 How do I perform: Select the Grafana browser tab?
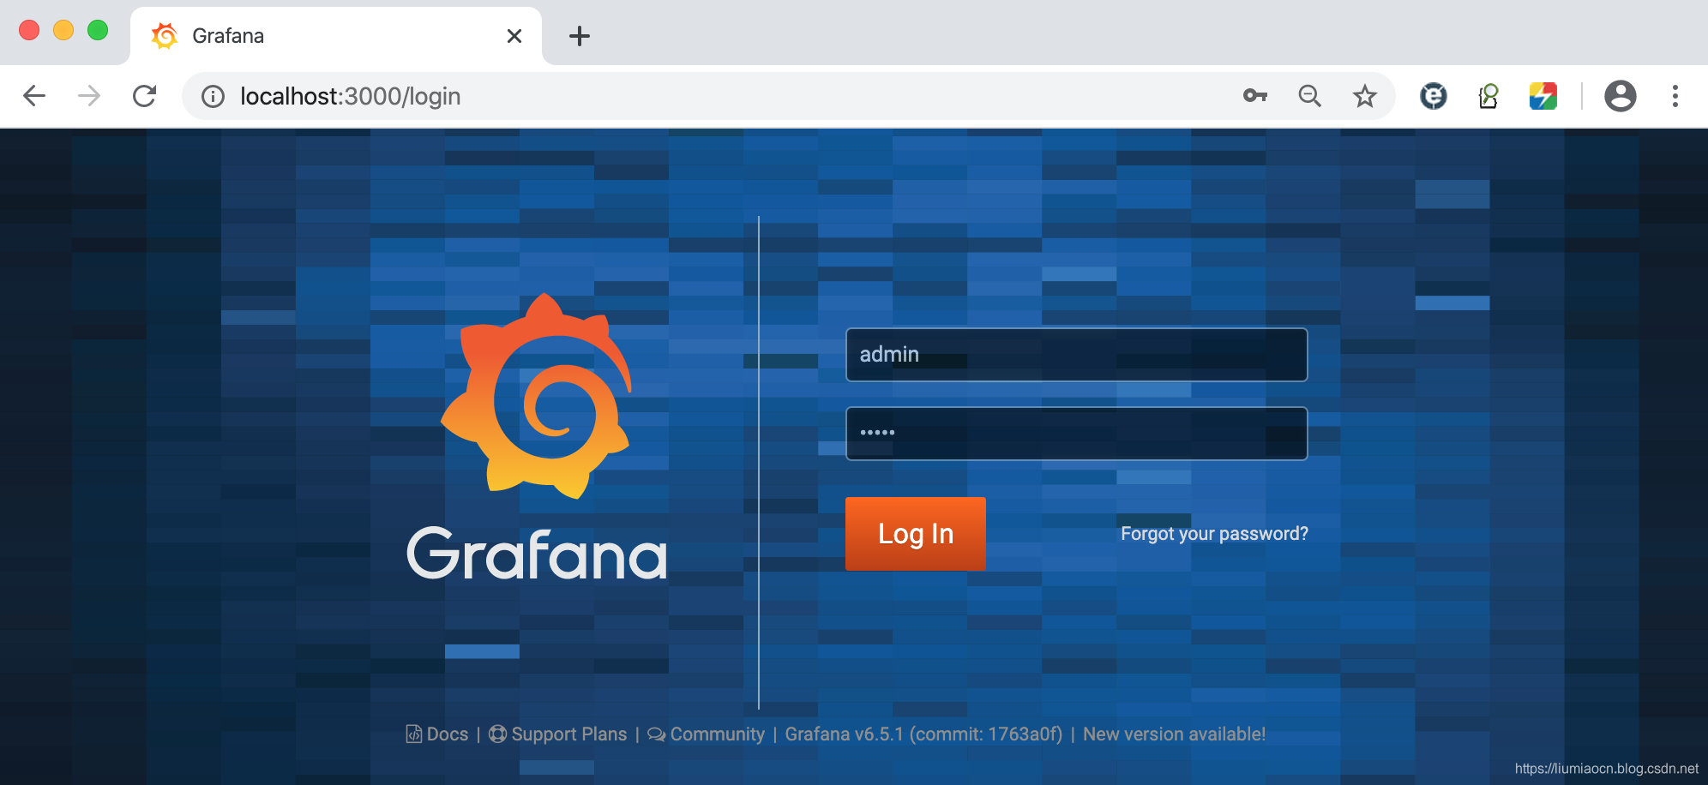point(336,36)
